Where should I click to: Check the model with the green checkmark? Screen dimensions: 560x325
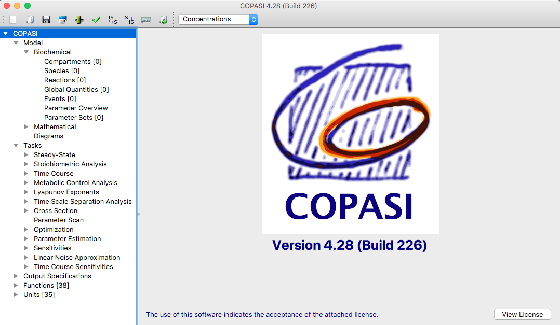point(96,20)
